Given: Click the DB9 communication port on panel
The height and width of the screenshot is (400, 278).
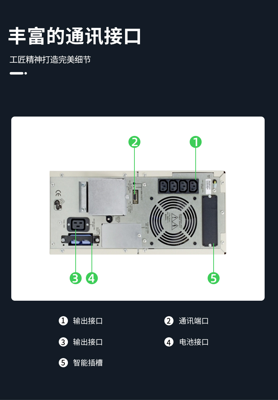Looking at the screenshot, I should 135,197.
